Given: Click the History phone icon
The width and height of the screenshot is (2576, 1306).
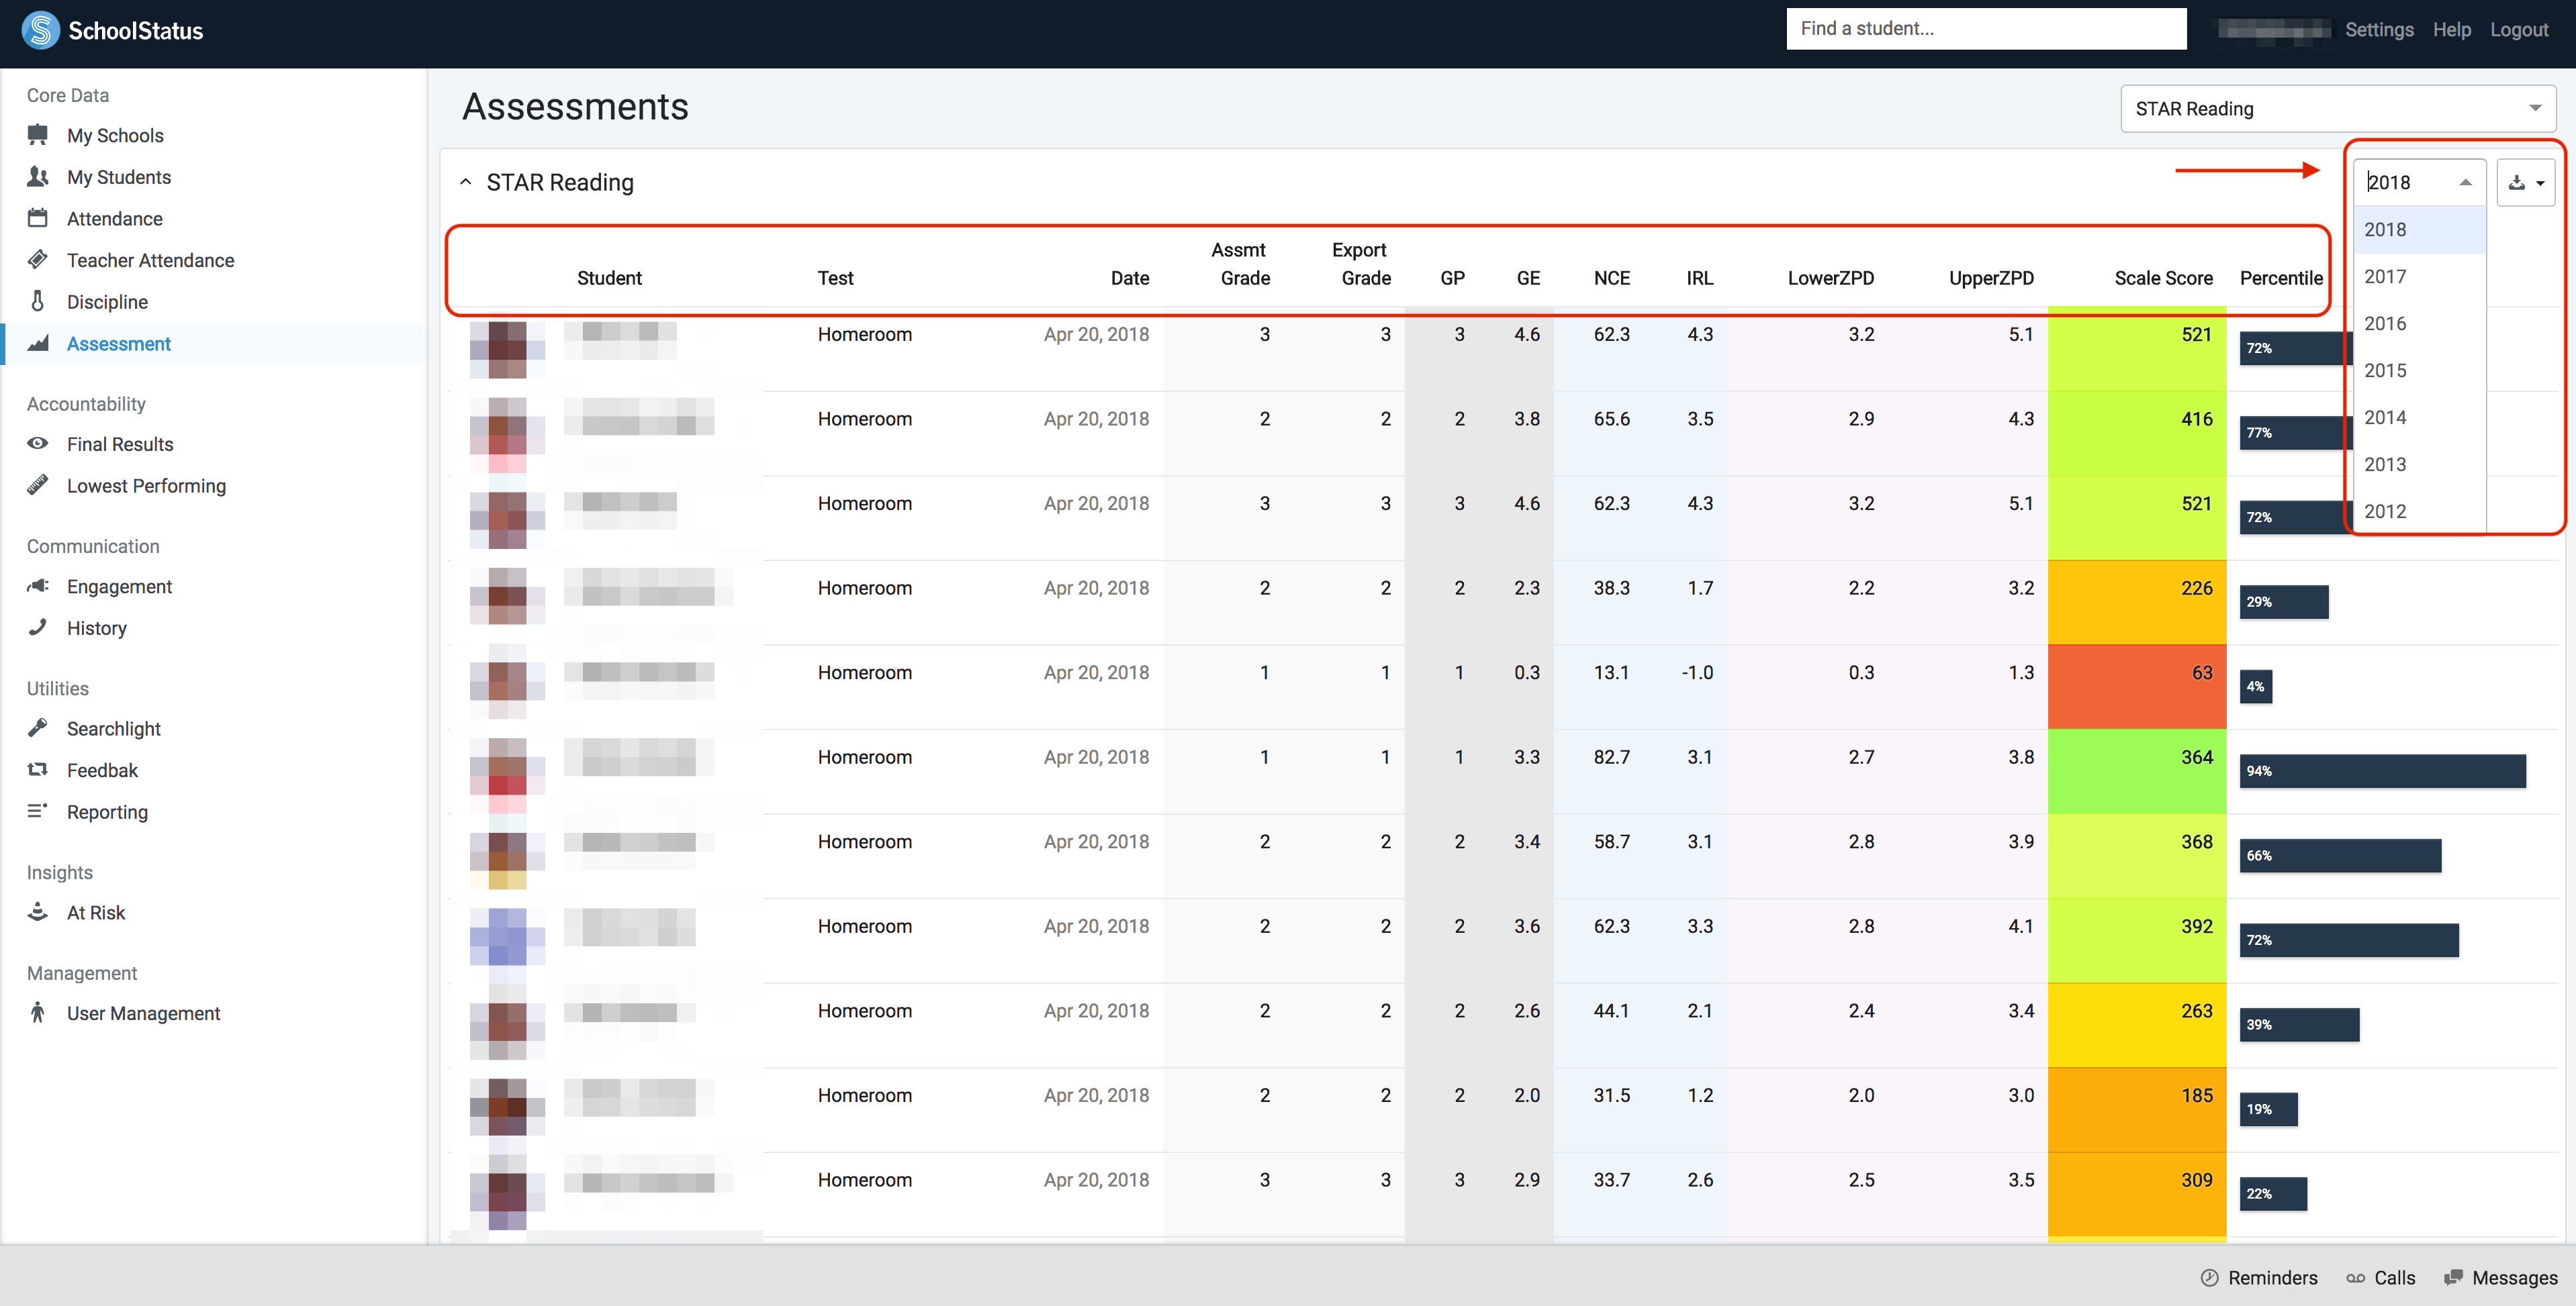Looking at the screenshot, I should coord(38,627).
